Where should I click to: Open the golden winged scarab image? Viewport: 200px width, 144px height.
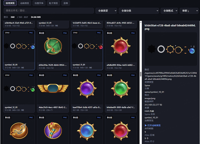coord(53,93)
